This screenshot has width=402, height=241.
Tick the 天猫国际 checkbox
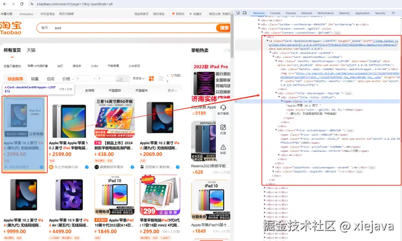pos(104,91)
